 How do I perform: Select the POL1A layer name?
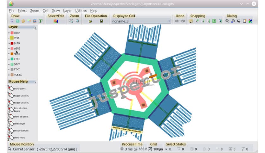coord(18,75)
